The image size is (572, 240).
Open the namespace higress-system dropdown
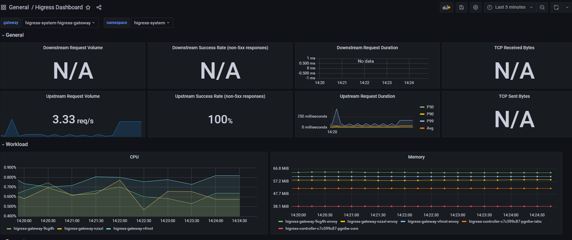pos(152,23)
